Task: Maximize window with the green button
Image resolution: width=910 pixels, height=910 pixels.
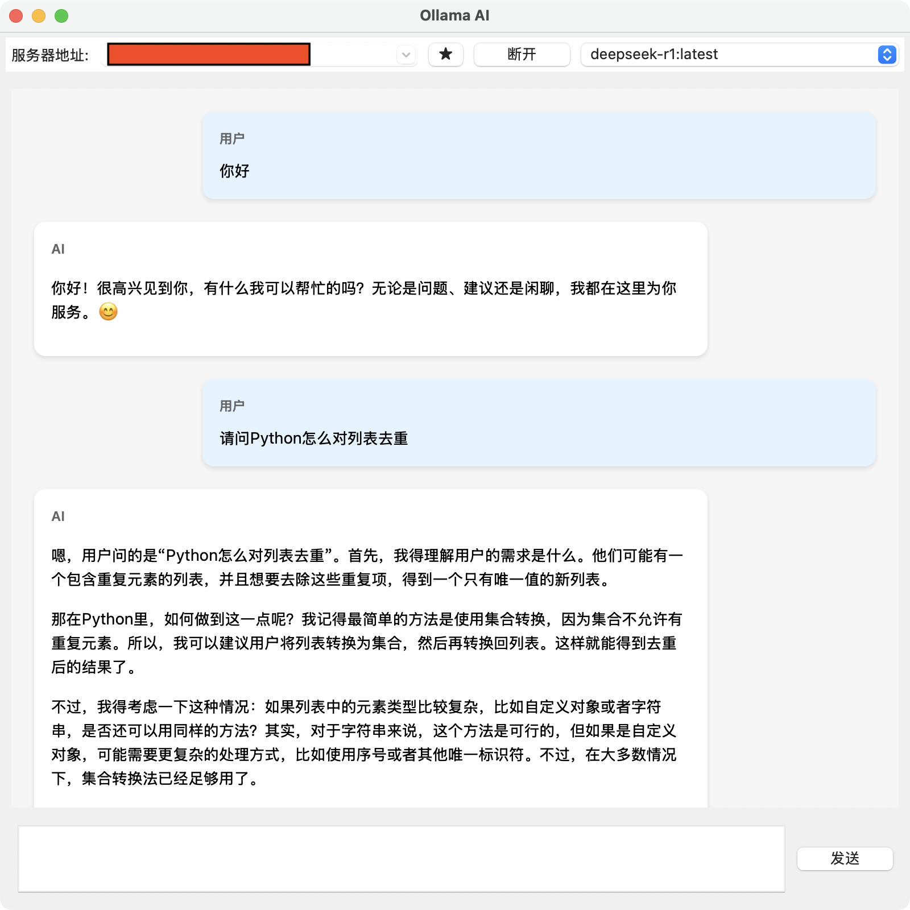Action: coord(61,16)
